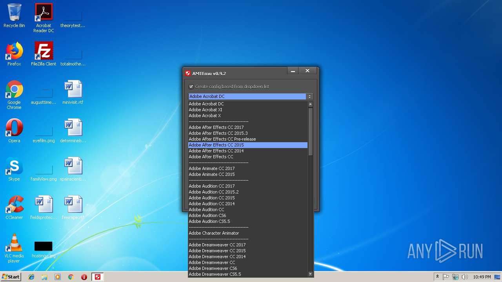
Task: Open the network icon in system tray
Action: tap(455, 277)
